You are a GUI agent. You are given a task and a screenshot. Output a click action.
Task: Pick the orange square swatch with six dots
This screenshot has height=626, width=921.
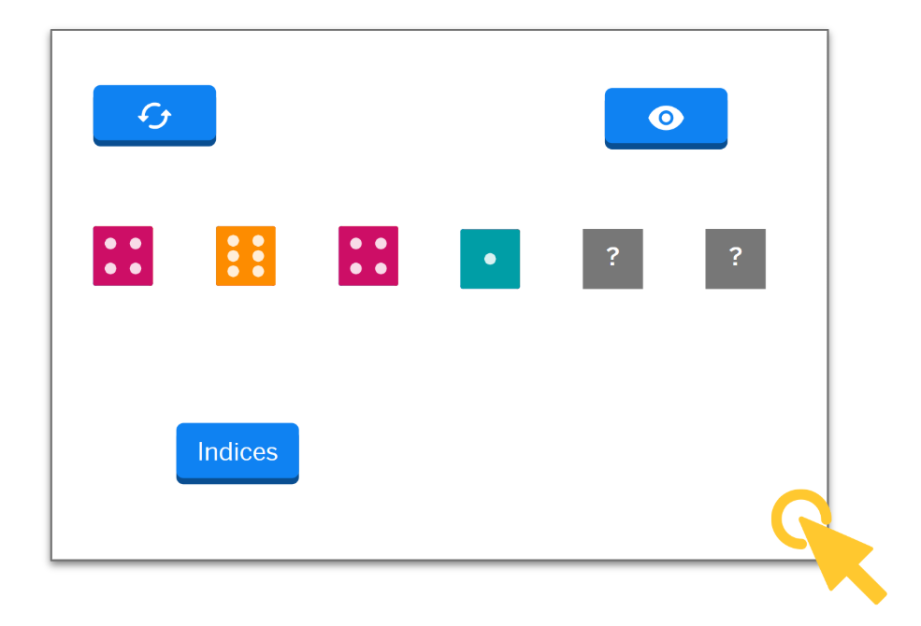coord(246,256)
